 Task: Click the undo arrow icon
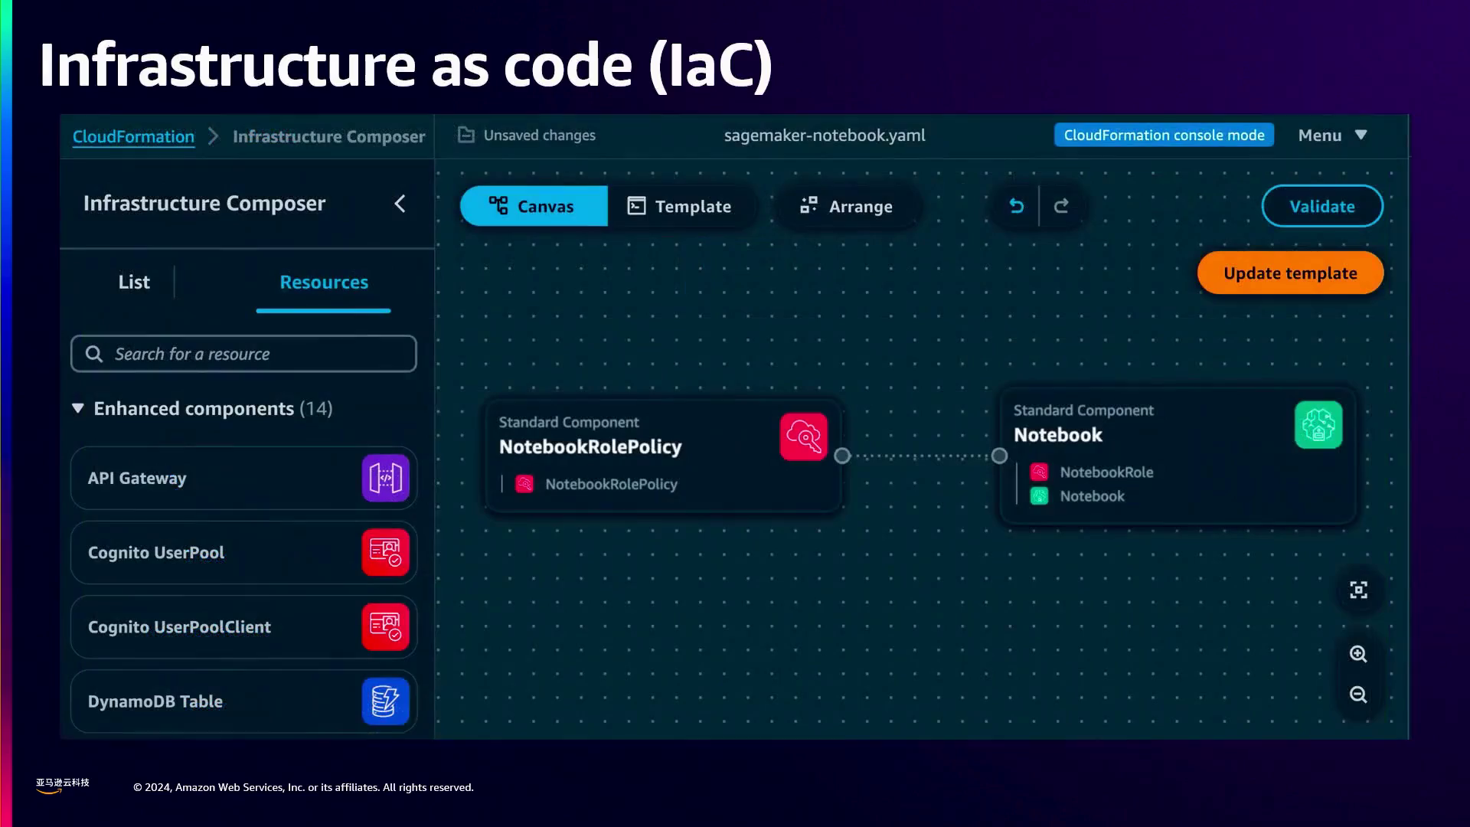click(x=1016, y=206)
